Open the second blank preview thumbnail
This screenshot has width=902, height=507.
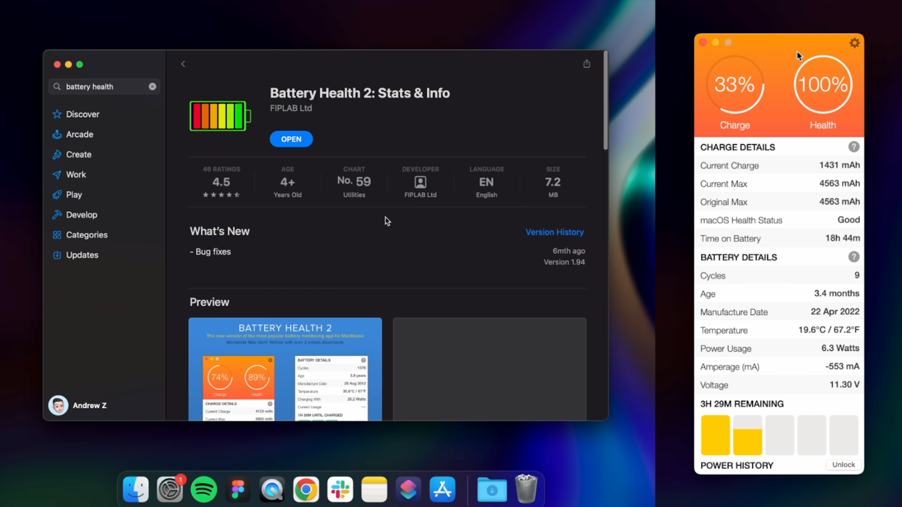click(x=489, y=369)
